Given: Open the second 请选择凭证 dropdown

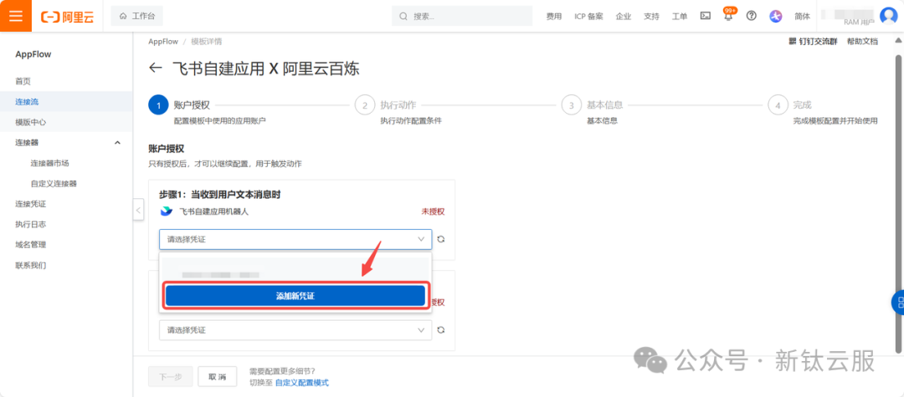Looking at the screenshot, I should pyautogui.click(x=295, y=330).
